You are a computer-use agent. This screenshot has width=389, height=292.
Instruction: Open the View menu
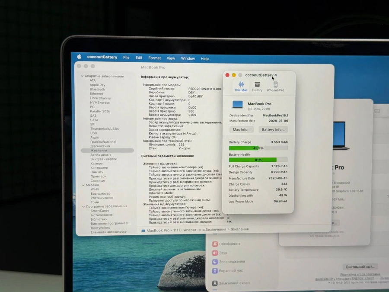click(x=170, y=58)
